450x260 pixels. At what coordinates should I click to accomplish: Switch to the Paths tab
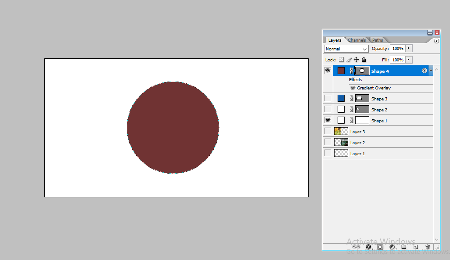coord(378,40)
